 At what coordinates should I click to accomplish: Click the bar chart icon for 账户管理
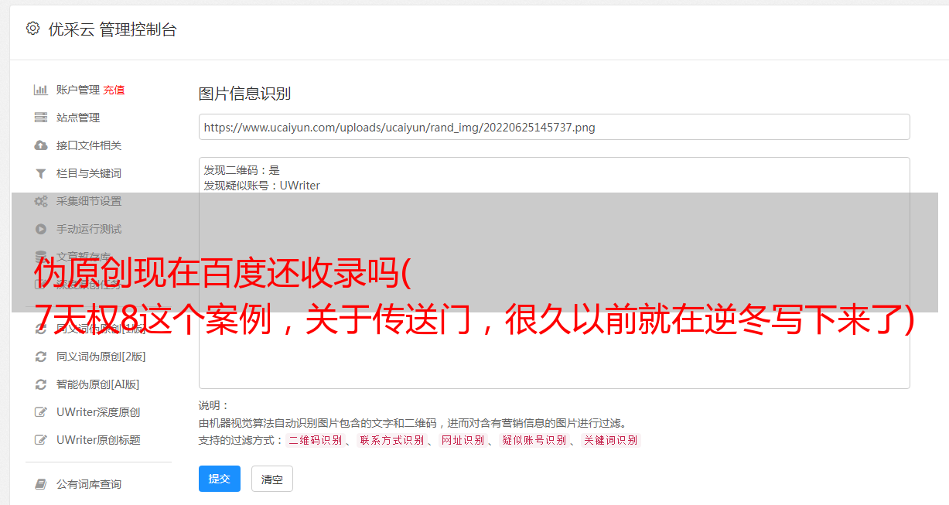pyautogui.click(x=41, y=90)
